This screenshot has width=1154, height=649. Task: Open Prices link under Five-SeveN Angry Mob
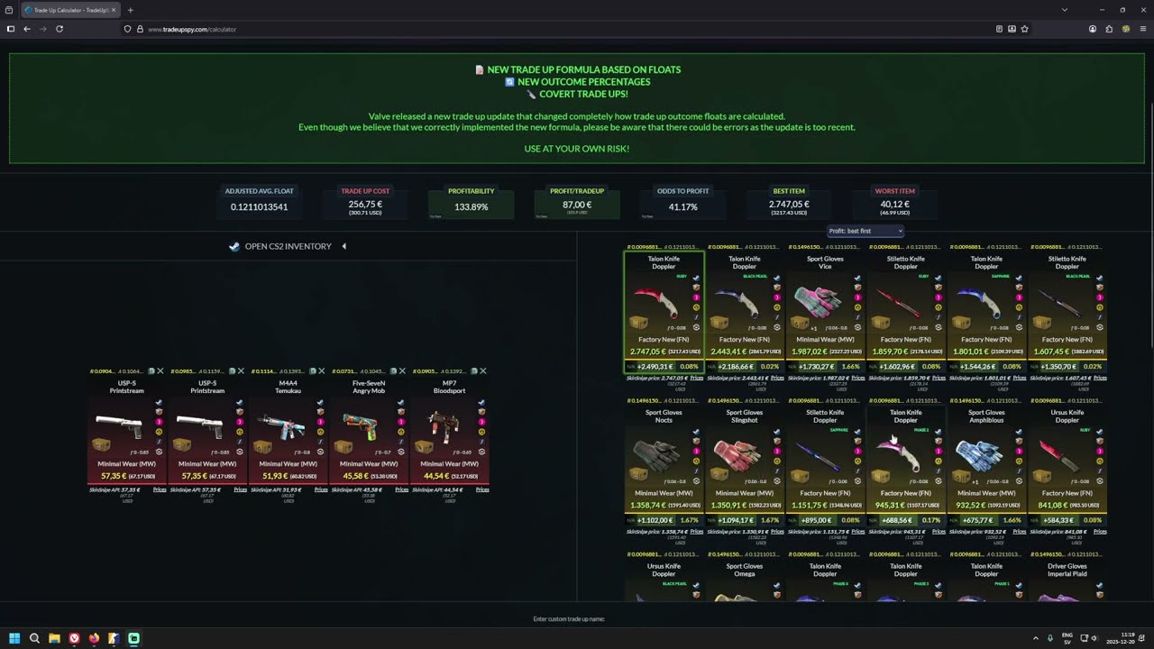[402, 489]
